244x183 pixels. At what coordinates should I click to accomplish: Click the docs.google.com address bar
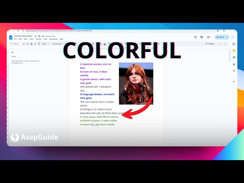(59, 31)
